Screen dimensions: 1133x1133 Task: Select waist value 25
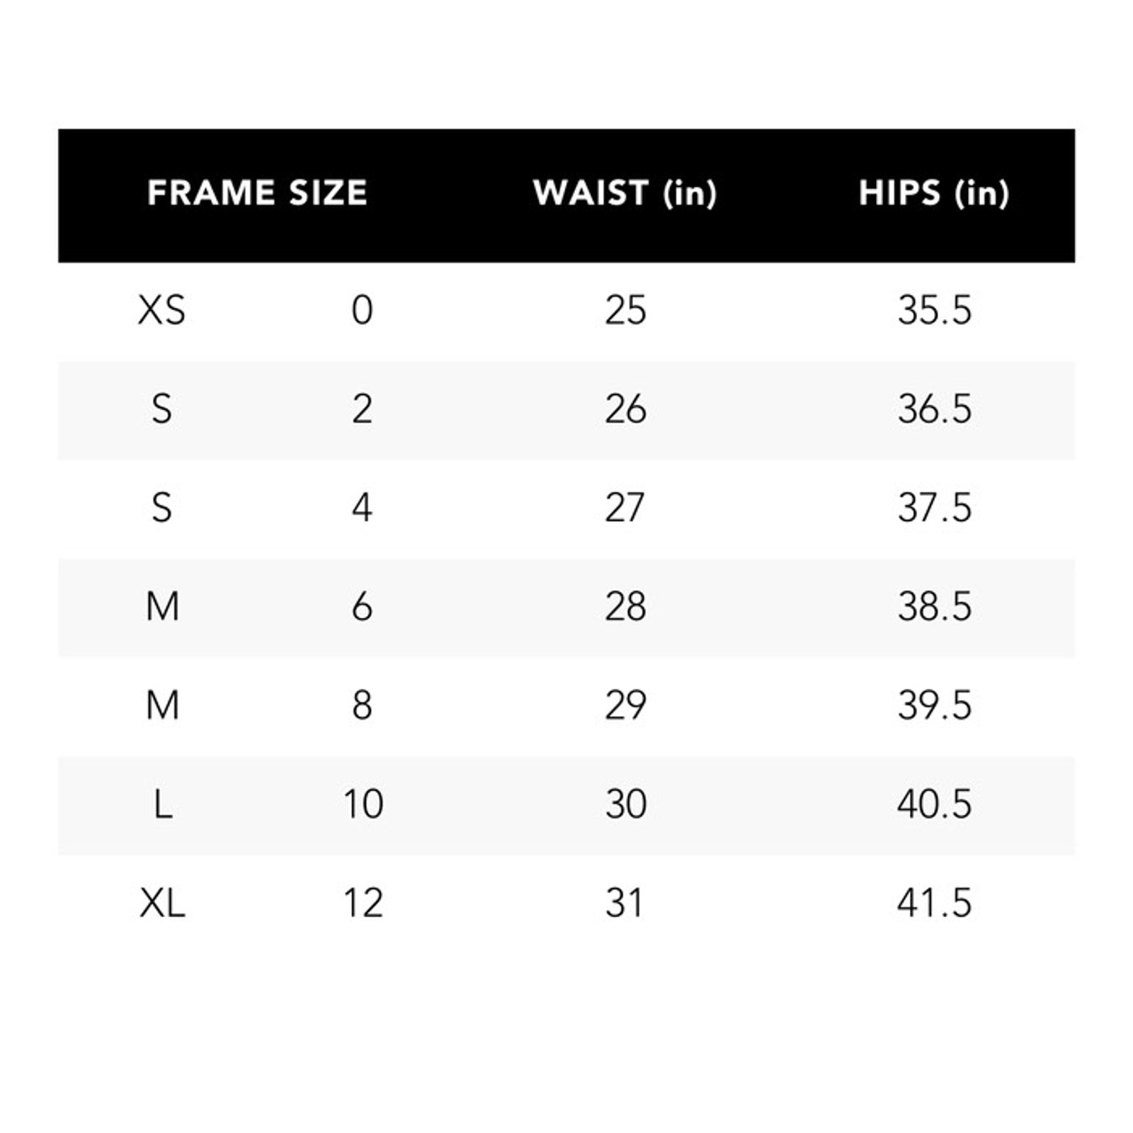pyautogui.click(x=625, y=310)
